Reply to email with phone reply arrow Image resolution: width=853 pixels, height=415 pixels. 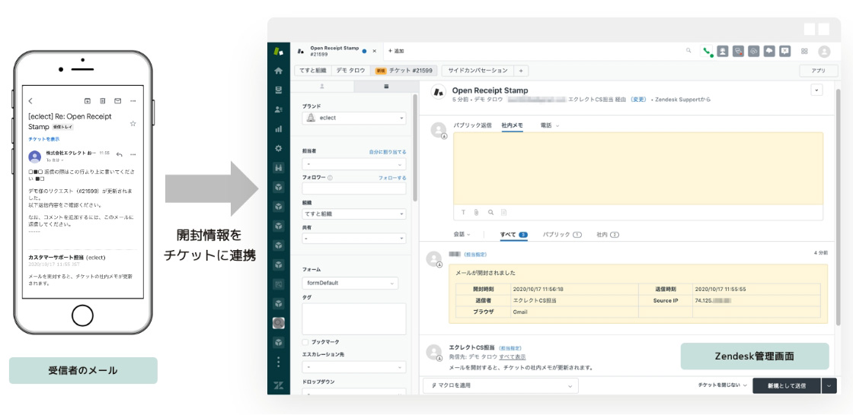tap(119, 154)
